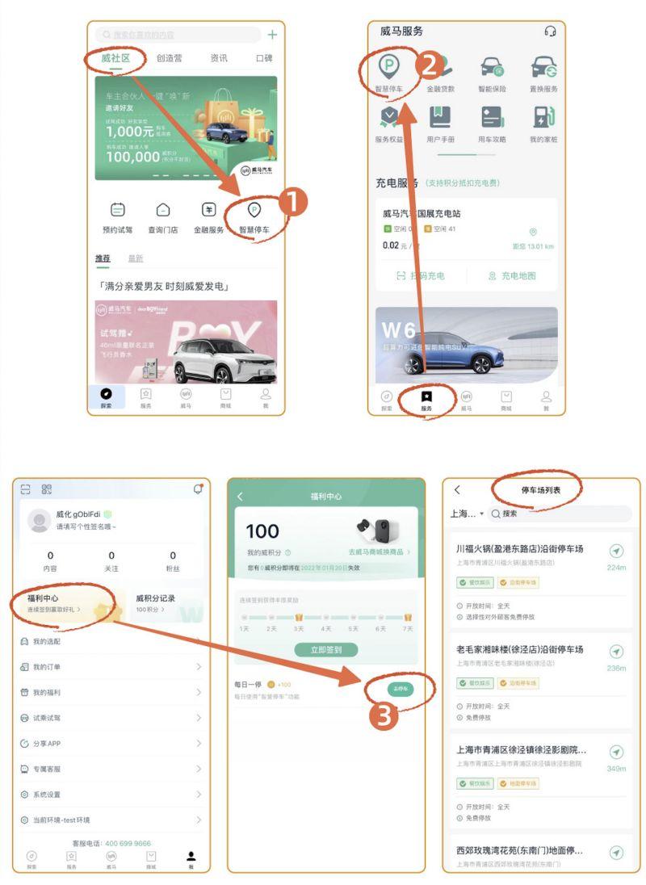Click the parking lot search field
The height and width of the screenshot is (885, 646).
tap(559, 514)
